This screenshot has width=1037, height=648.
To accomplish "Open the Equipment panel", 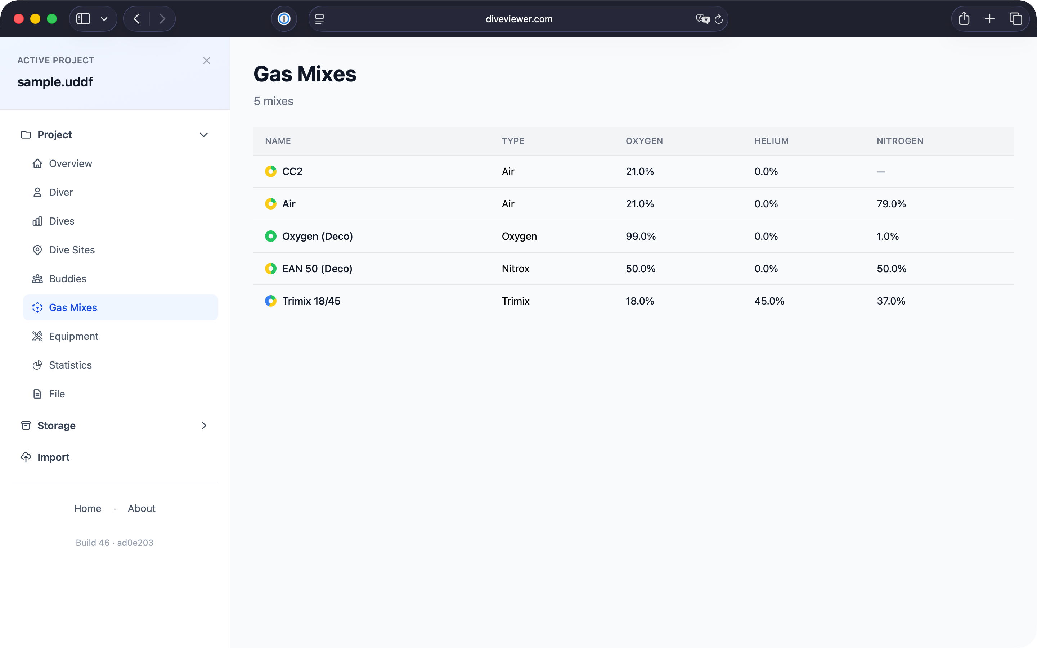I will pos(74,336).
